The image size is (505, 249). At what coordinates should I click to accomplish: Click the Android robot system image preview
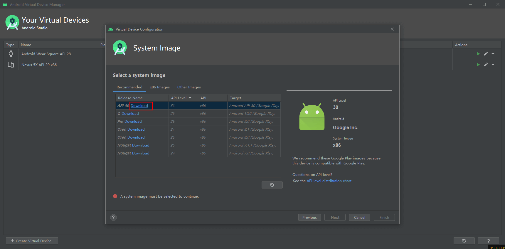click(312, 117)
